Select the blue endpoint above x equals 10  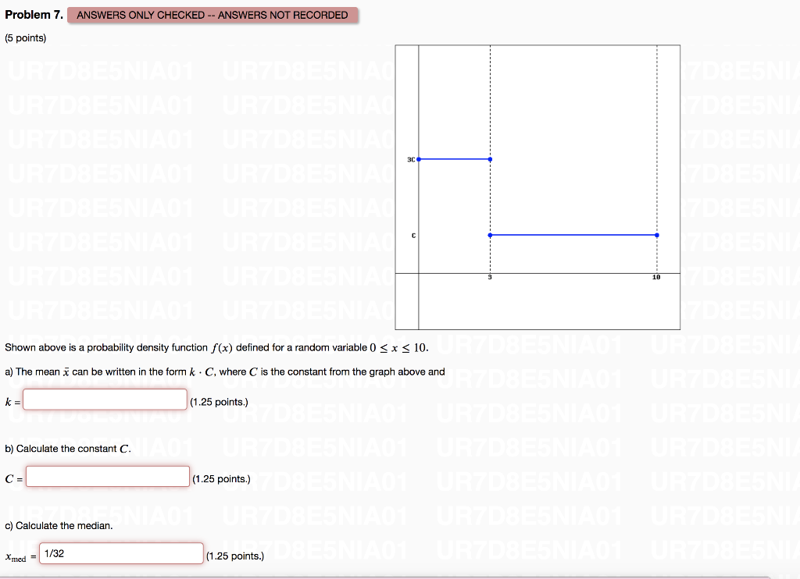point(656,234)
